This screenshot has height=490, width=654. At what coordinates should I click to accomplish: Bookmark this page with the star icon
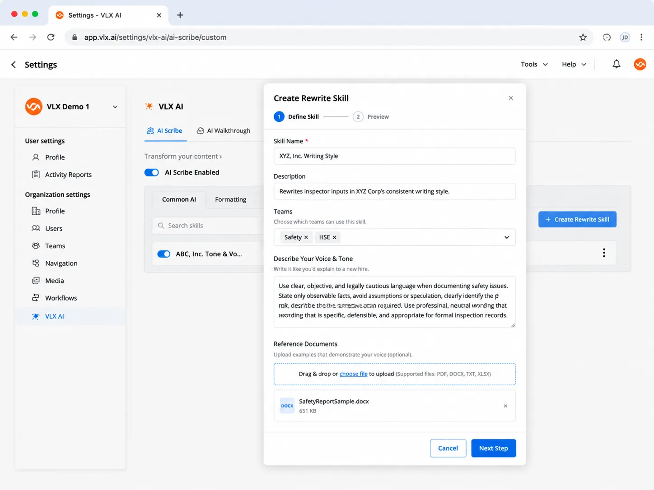coord(583,37)
